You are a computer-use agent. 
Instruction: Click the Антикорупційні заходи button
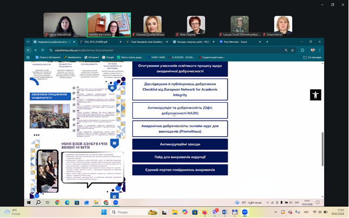coord(179,144)
